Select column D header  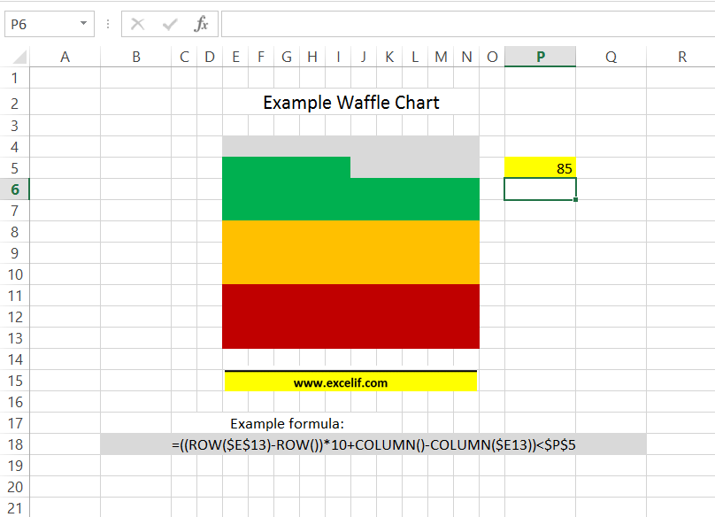coord(210,57)
